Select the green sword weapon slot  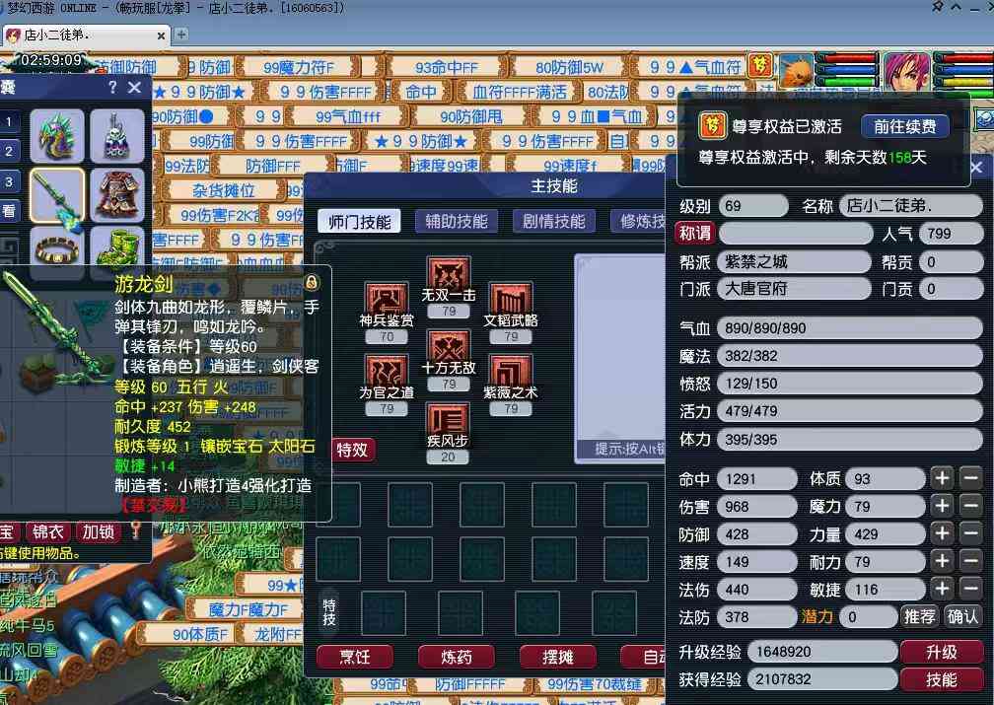click(x=57, y=195)
